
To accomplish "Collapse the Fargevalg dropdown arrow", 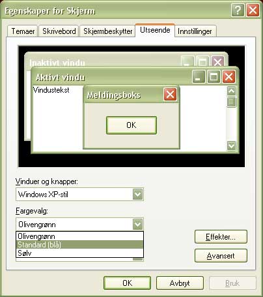I will click(x=138, y=225).
